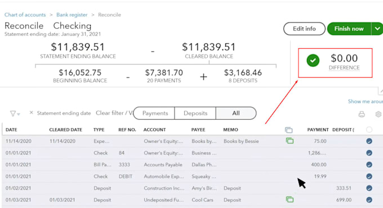Sort by DATE column header

click(x=11, y=130)
